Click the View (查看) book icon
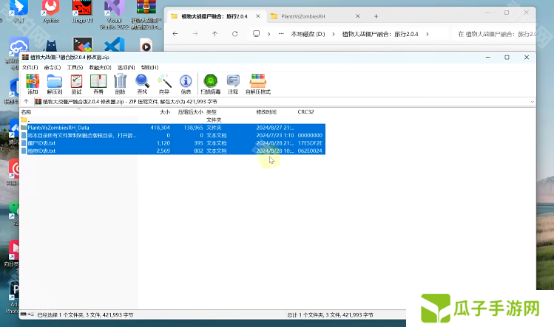 point(98,84)
